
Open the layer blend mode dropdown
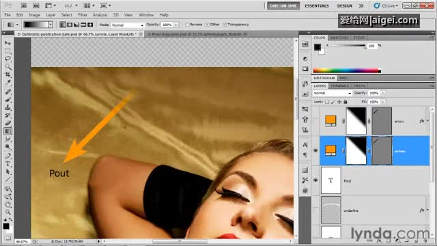pos(332,93)
